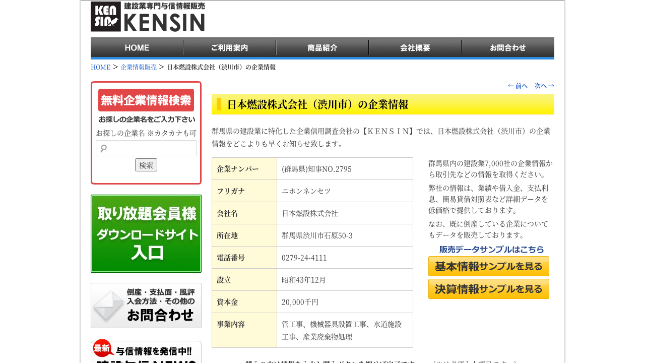Screen dimensions: 645x363
Task: Select the founding date 昭和43年12月
Action: (304, 280)
